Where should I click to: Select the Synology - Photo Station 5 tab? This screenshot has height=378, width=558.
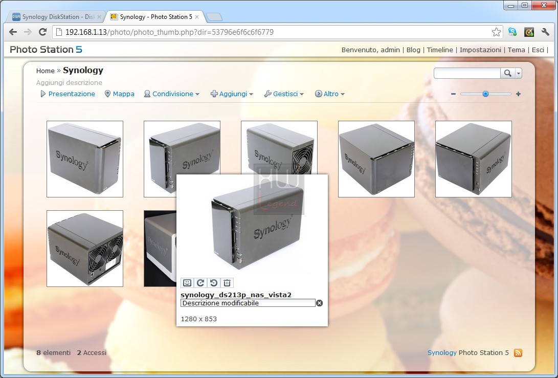(155, 17)
